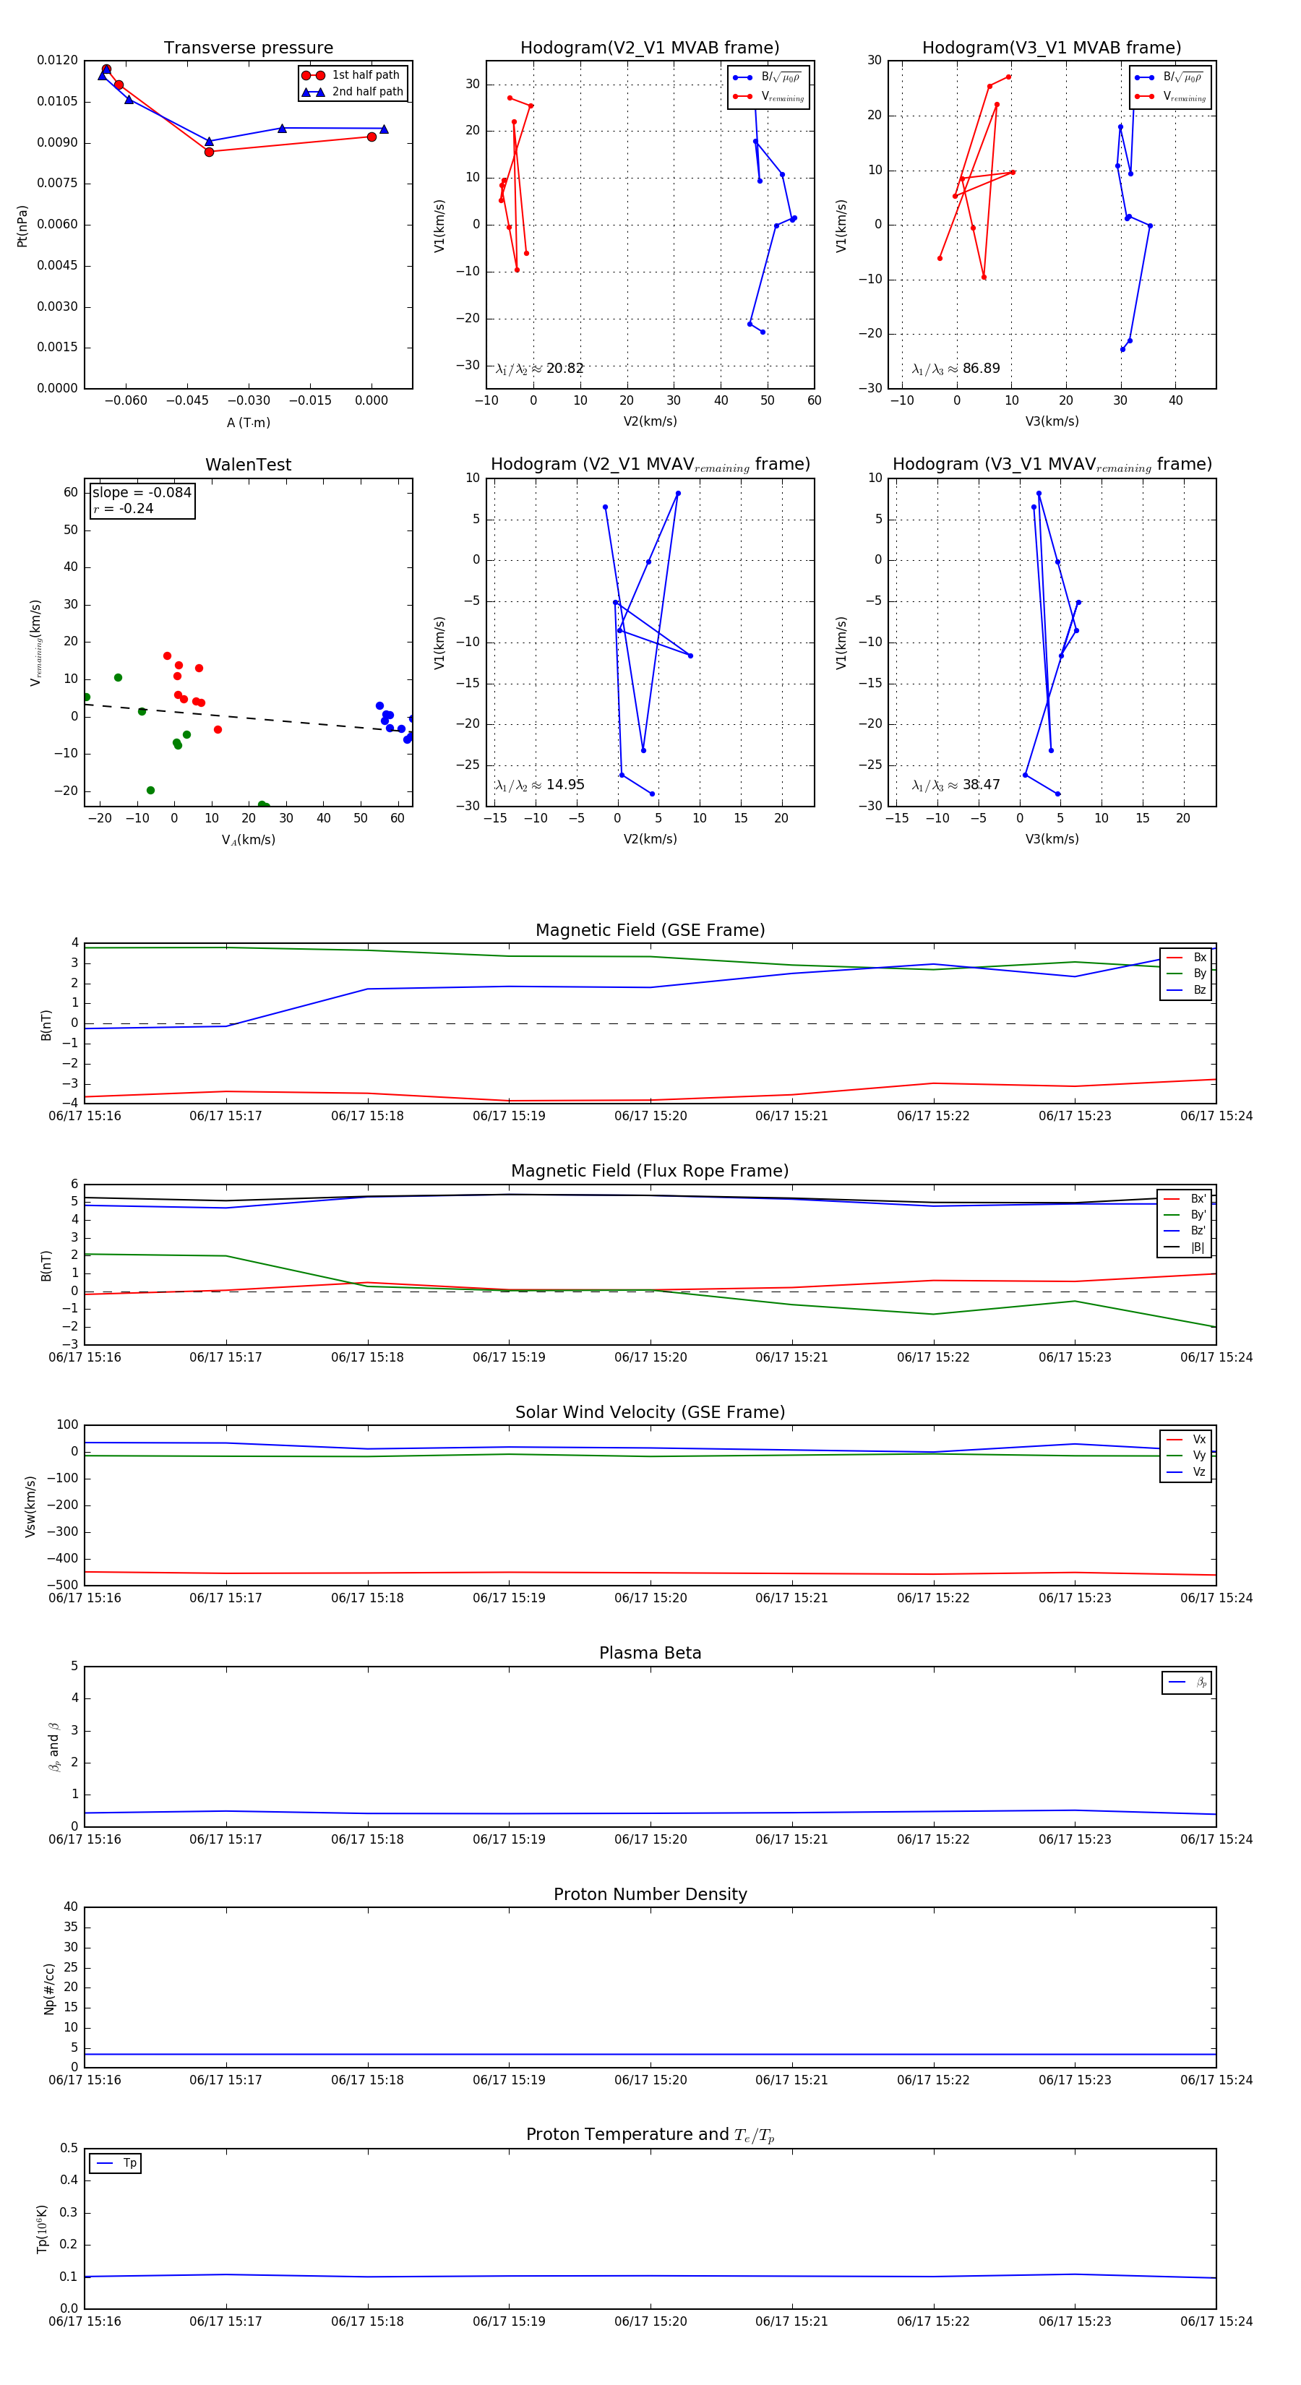Screen dimensions: 1301x2385
Task: Select the 'Bx' legend entry in GSE plot
Action: (x=1186, y=958)
